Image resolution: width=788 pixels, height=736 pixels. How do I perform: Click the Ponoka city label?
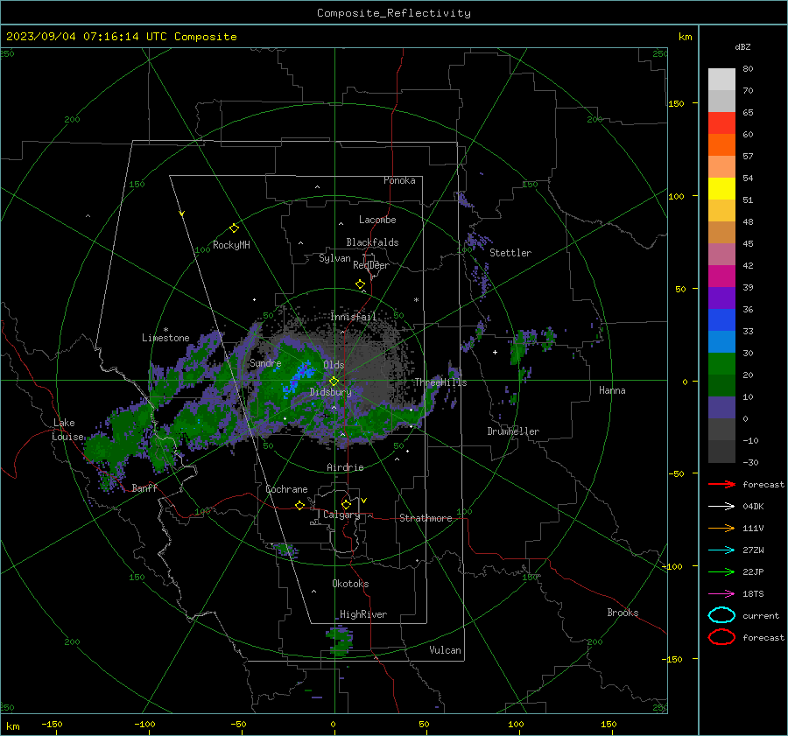click(x=399, y=180)
